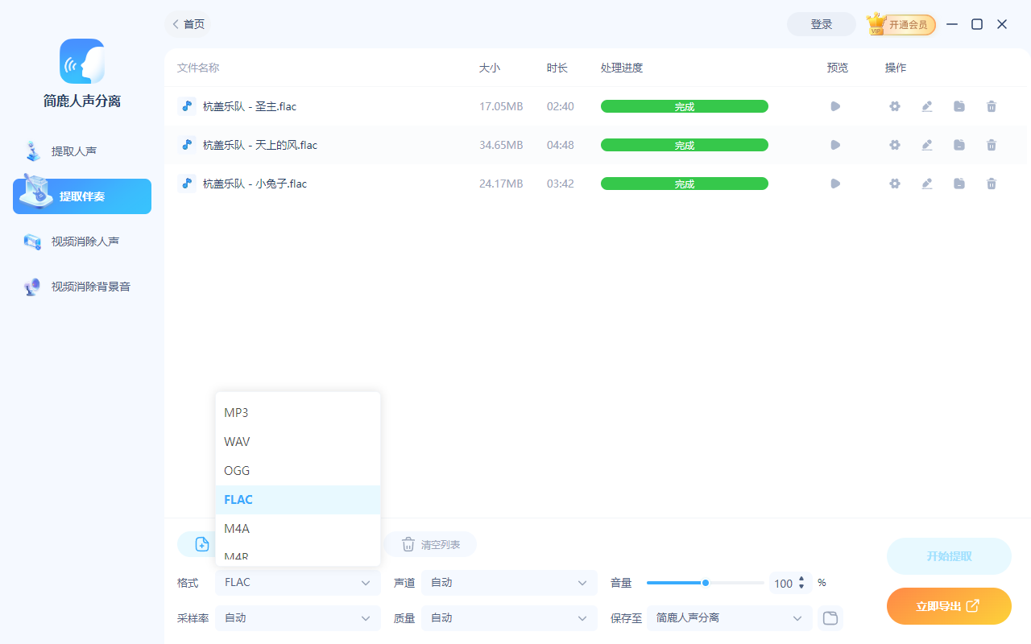Go back to 首页
Image resolution: width=1031 pixels, height=644 pixels.
tap(188, 24)
